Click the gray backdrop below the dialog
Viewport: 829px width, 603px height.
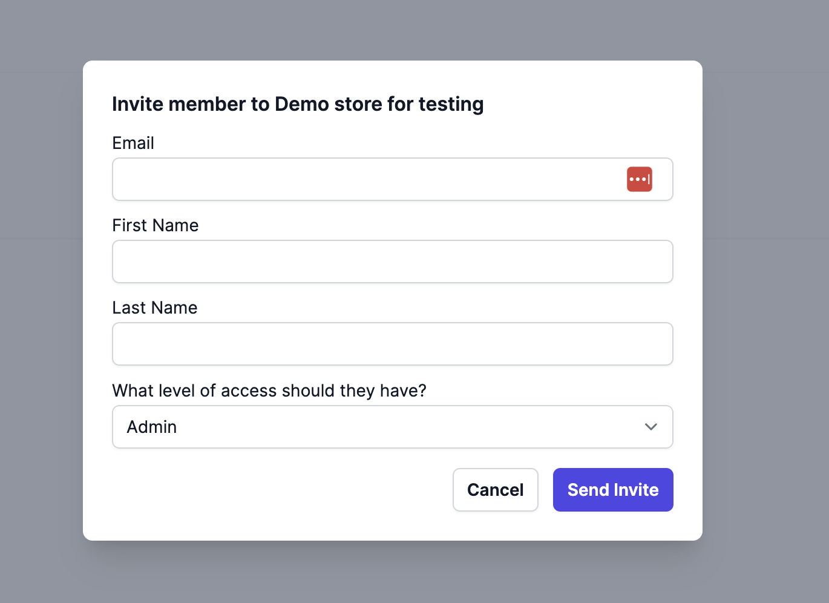(392, 572)
